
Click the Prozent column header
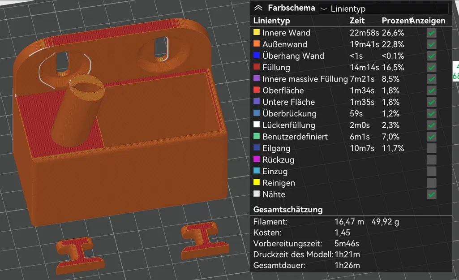click(396, 21)
